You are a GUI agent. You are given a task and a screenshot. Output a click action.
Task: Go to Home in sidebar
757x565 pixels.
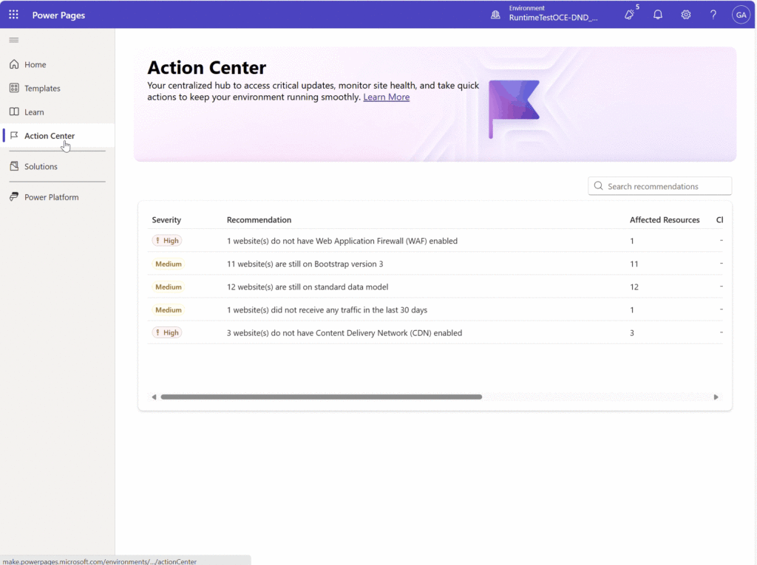coord(35,65)
